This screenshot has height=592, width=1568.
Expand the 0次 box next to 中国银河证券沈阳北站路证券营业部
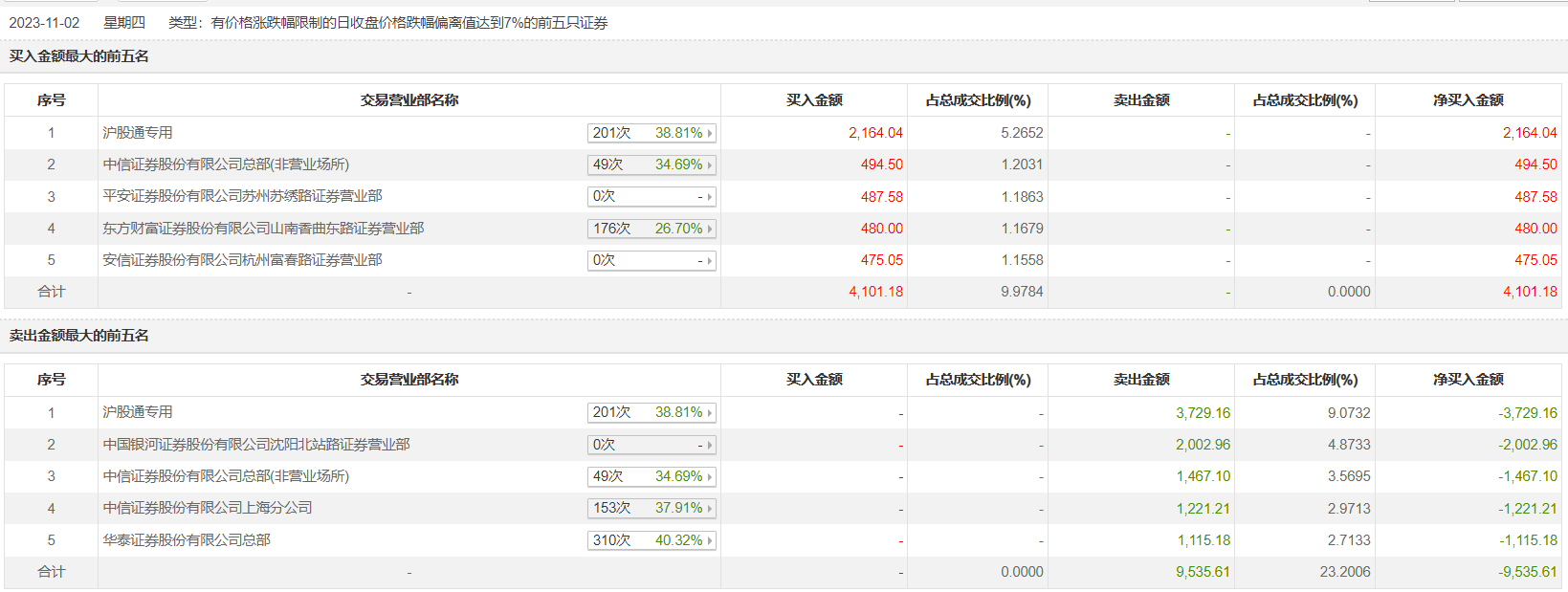pos(651,445)
